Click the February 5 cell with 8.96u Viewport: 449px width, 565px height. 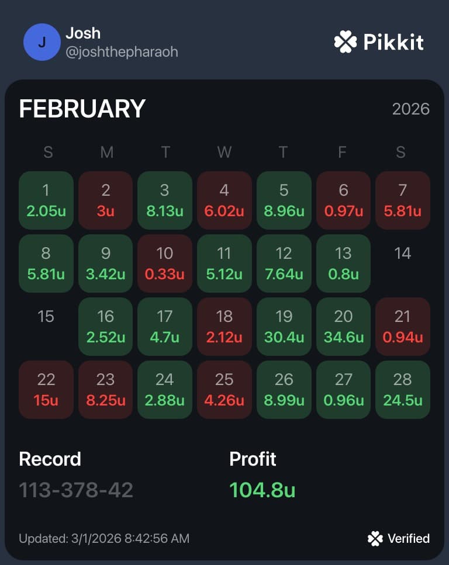point(284,200)
